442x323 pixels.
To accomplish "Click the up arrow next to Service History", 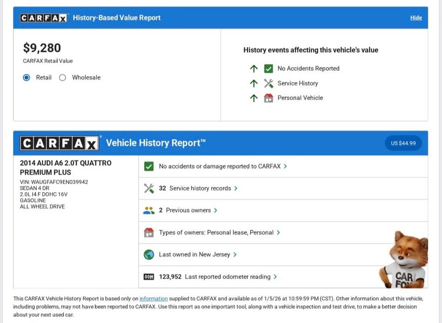I will tap(254, 83).
